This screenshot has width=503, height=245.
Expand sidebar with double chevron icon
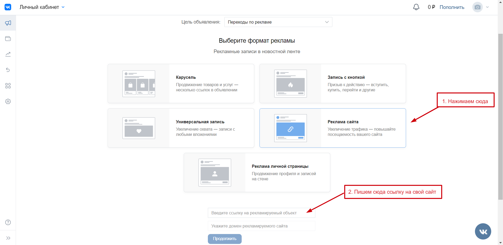8,238
